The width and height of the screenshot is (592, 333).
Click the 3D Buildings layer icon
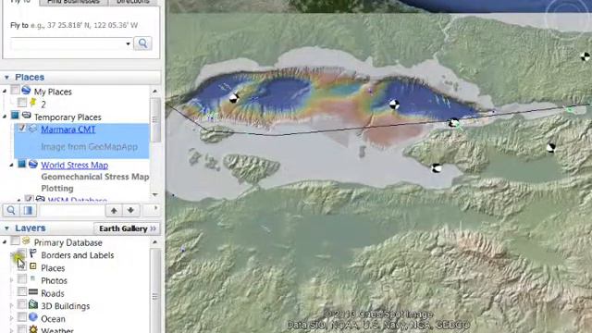click(x=33, y=304)
